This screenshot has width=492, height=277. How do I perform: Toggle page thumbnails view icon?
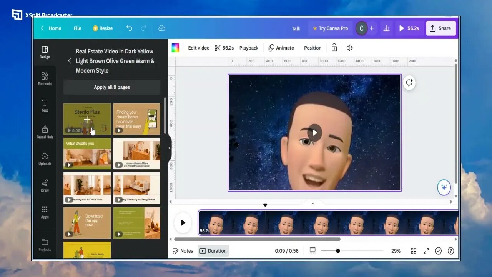[312, 251]
